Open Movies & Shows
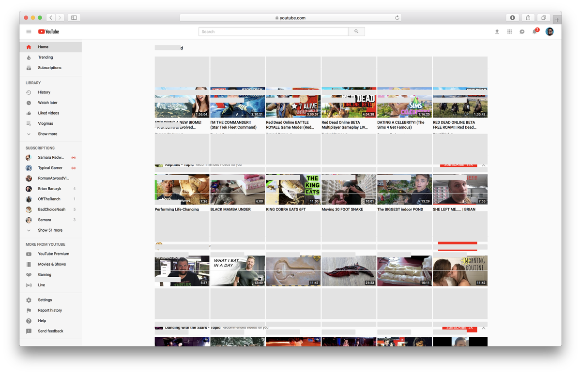 50,264
